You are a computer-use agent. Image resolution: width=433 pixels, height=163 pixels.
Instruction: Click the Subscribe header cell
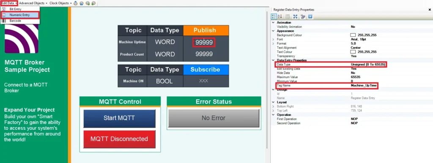point(206,70)
